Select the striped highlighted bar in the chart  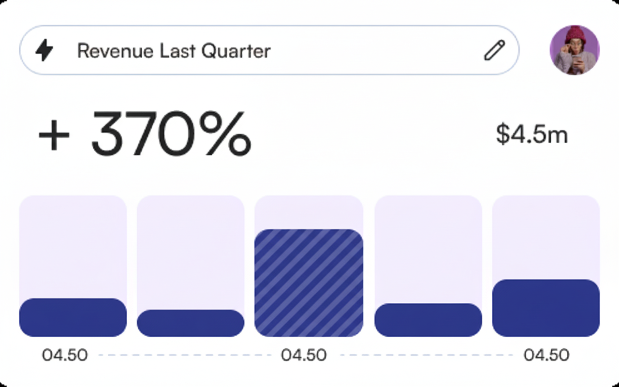click(x=309, y=283)
